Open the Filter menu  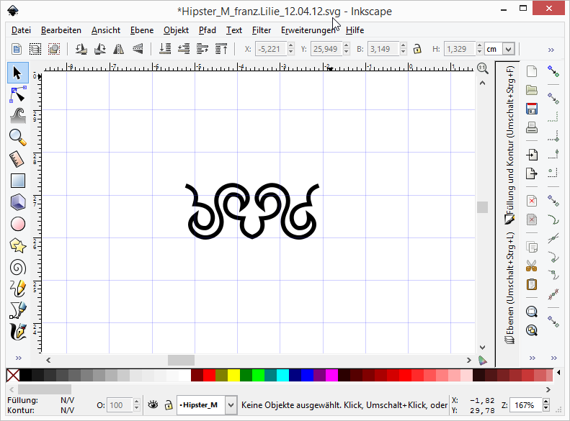(262, 30)
